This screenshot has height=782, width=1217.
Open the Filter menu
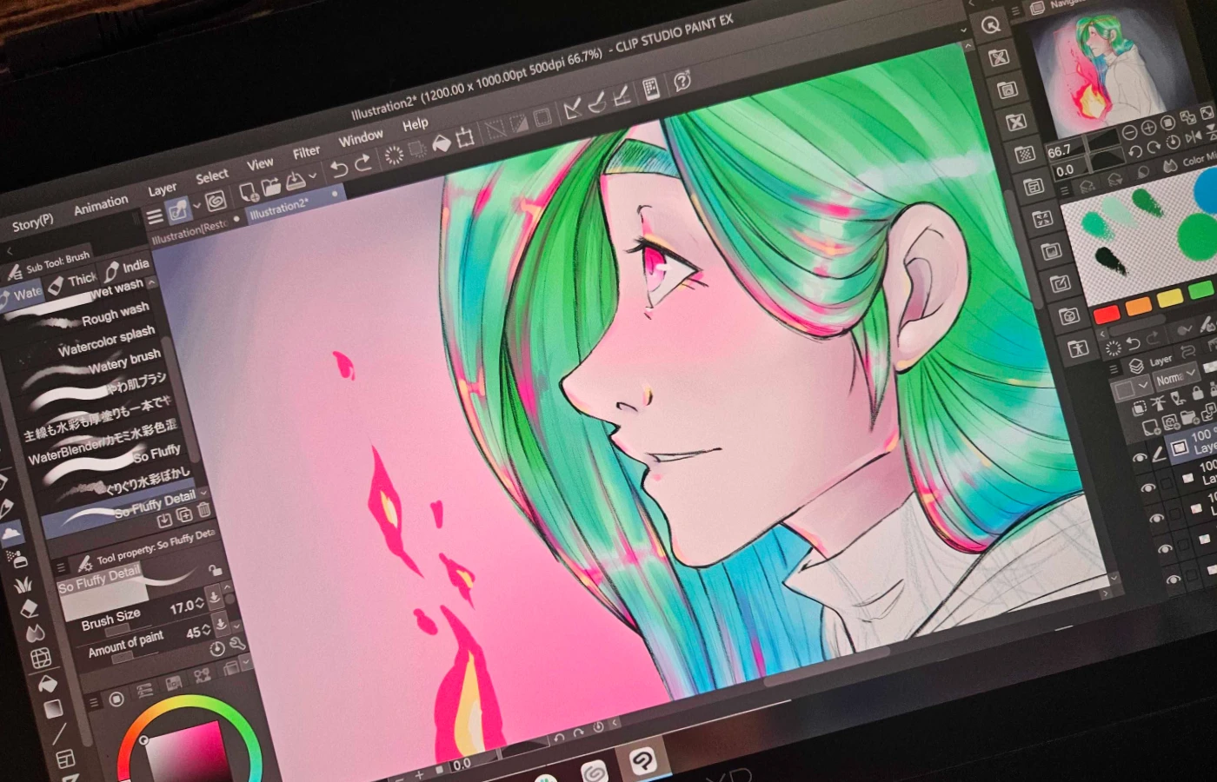click(306, 152)
